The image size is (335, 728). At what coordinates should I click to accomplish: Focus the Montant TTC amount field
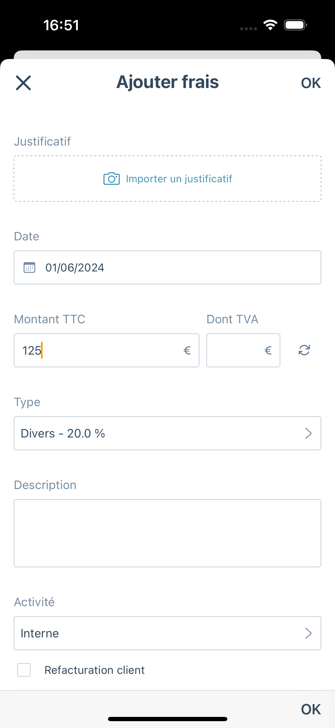pyautogui.click(x=107, y=350)
